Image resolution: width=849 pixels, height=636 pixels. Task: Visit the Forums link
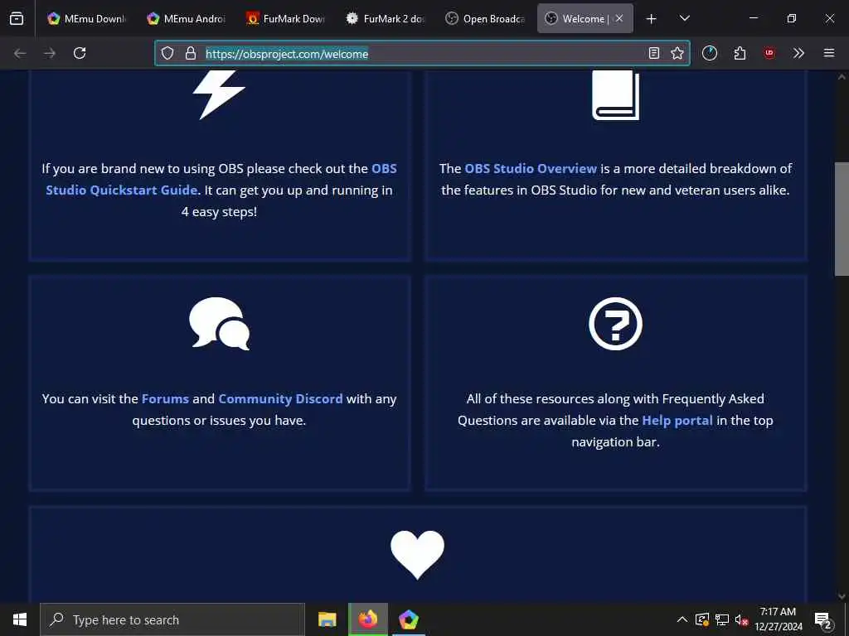coord(165,399)
